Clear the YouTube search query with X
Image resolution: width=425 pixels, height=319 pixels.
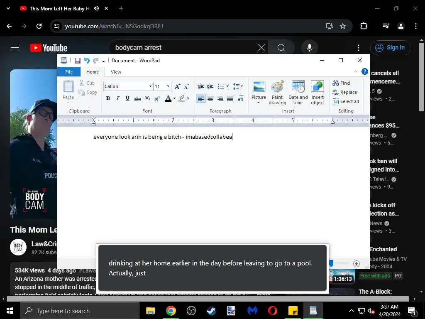[261, 48]
